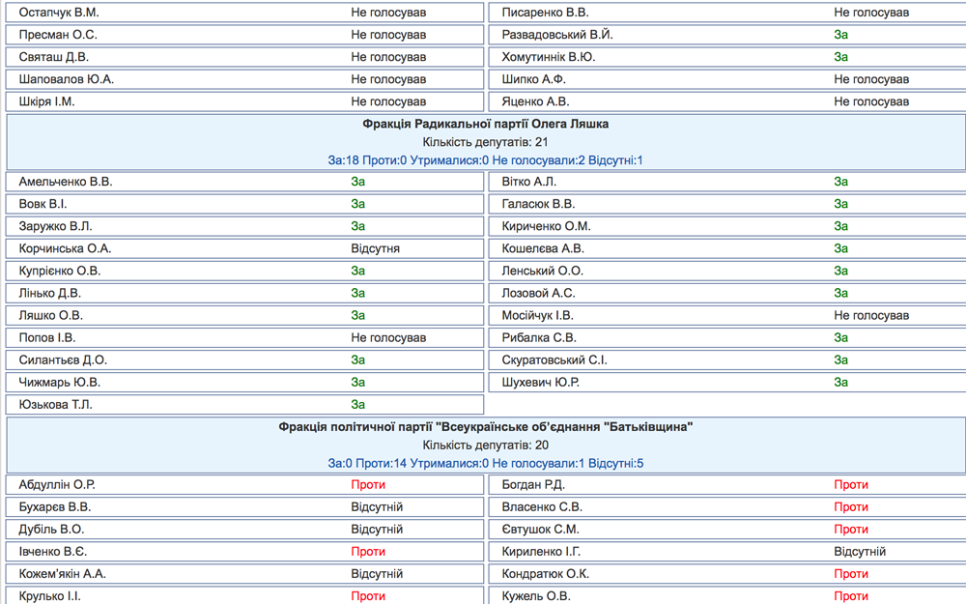Viewport: 966px width, 604px height.
Task: Select the Шухевич Ю.Р. row
Action: click(727, 382)
